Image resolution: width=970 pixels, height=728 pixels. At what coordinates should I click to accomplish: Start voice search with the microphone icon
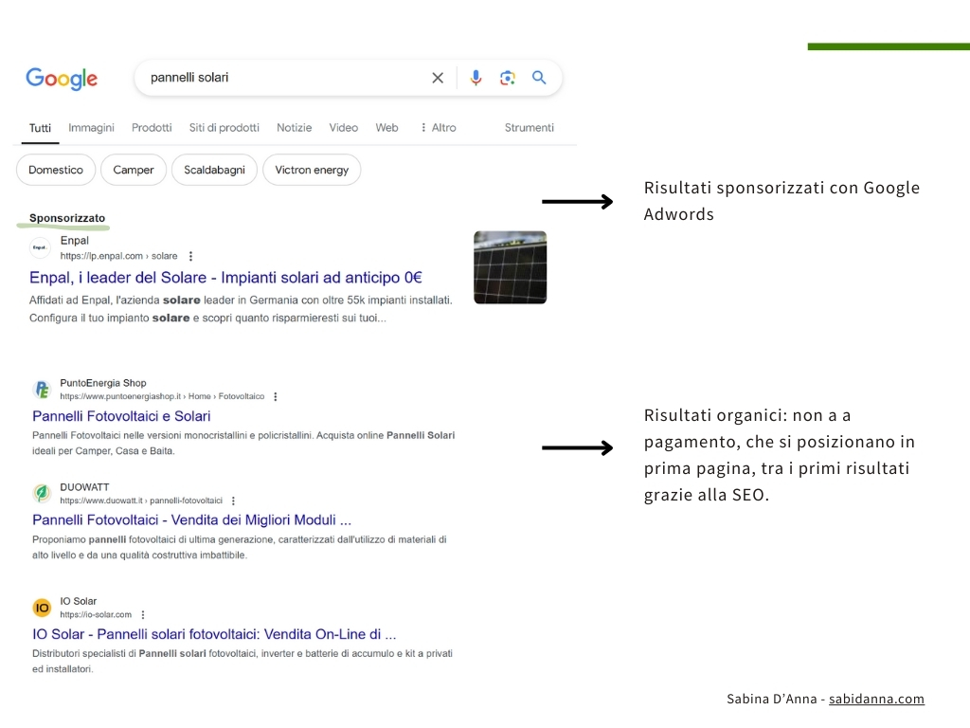pyautogui.click(x=476, y=78)
